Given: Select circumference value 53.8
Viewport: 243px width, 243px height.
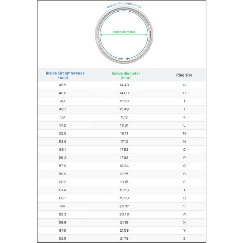Looking at the screenshot, I should click(63, 142).
